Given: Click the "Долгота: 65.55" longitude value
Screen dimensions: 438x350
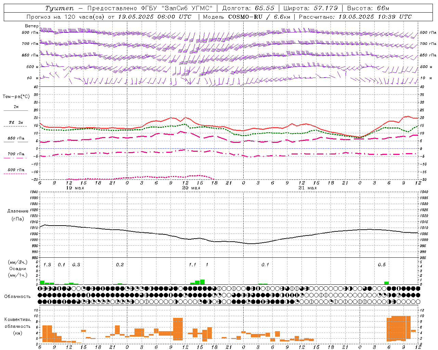Looking at the screenshot, I should (x=248, y=8).
